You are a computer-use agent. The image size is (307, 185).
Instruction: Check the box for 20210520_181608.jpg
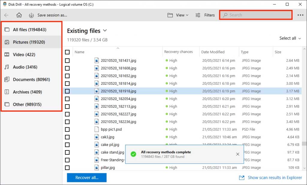point(67,68)
